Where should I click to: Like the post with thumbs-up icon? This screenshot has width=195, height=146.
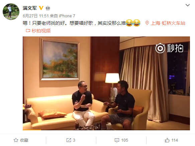coord(167,140)
